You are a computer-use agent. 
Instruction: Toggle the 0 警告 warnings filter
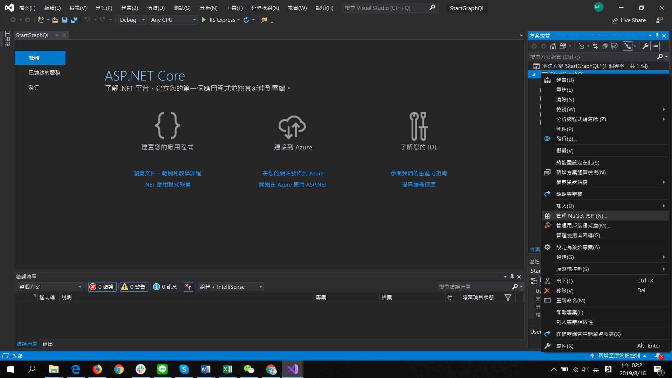134,287
